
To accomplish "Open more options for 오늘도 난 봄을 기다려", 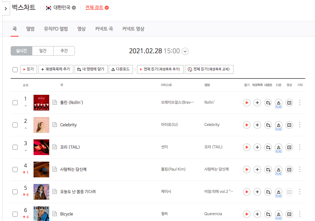I will point(300,192).
